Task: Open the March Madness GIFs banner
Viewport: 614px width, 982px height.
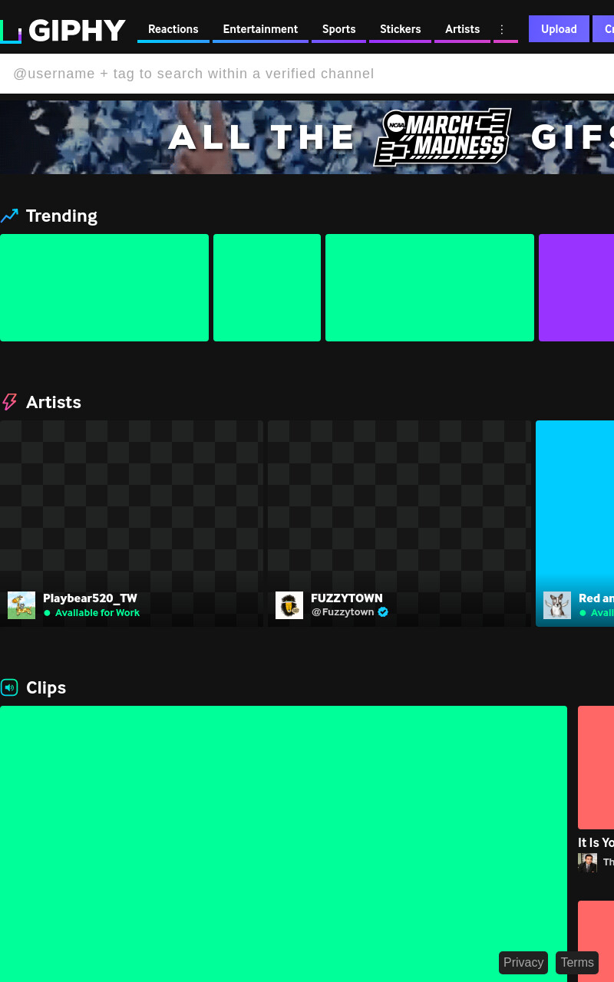Action: coord(307,137)
